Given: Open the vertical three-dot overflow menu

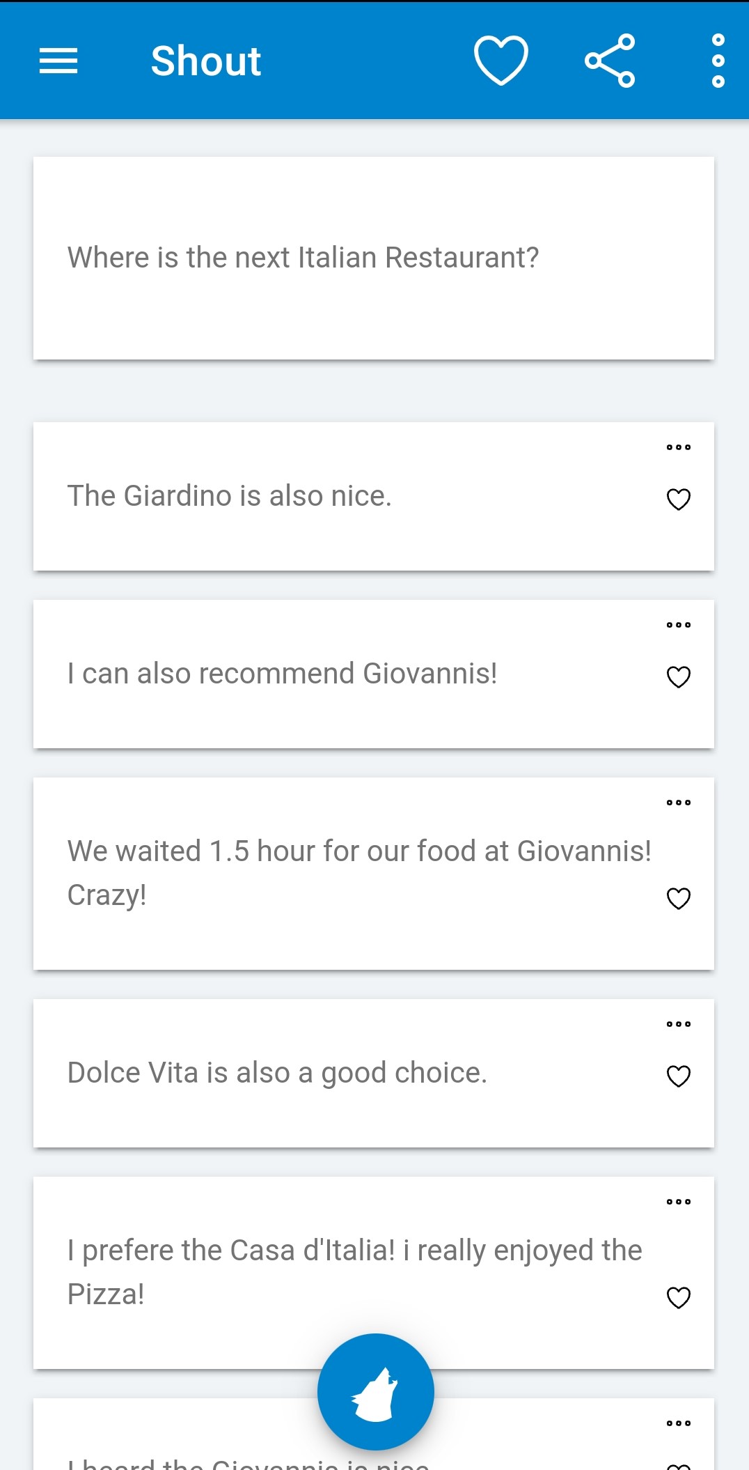Looking at the screenshot, I should tap(718, 61).
